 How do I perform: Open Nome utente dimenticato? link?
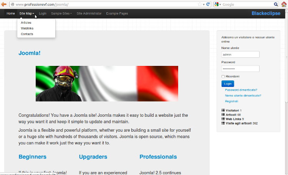pyautogui.click(x=243, y=95)
